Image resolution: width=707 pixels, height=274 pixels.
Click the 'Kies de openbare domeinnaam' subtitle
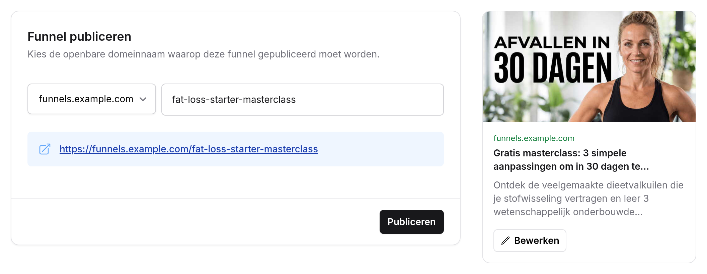204,54
